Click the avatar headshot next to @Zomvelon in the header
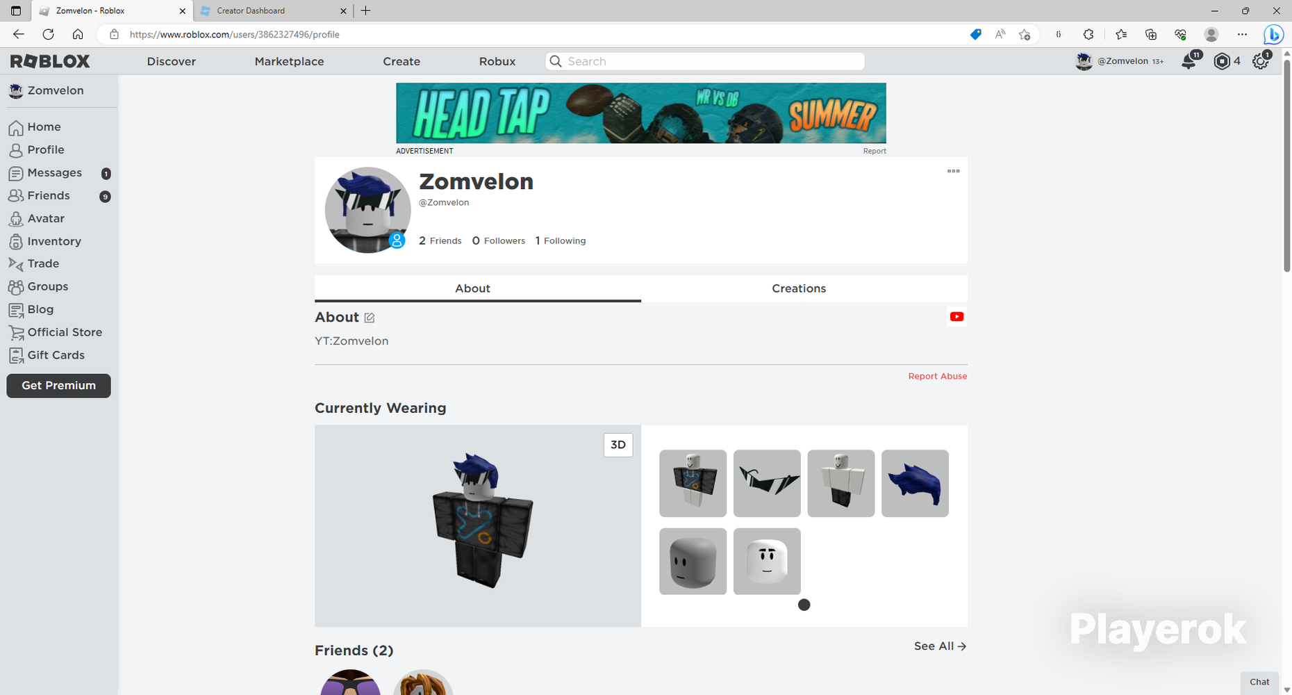This screenshot has height=695, width=1292. coord(1084,61)
